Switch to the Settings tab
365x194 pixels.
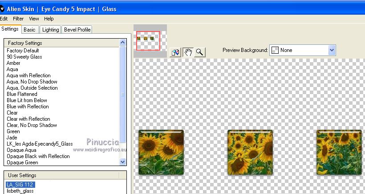coord(10,29)
